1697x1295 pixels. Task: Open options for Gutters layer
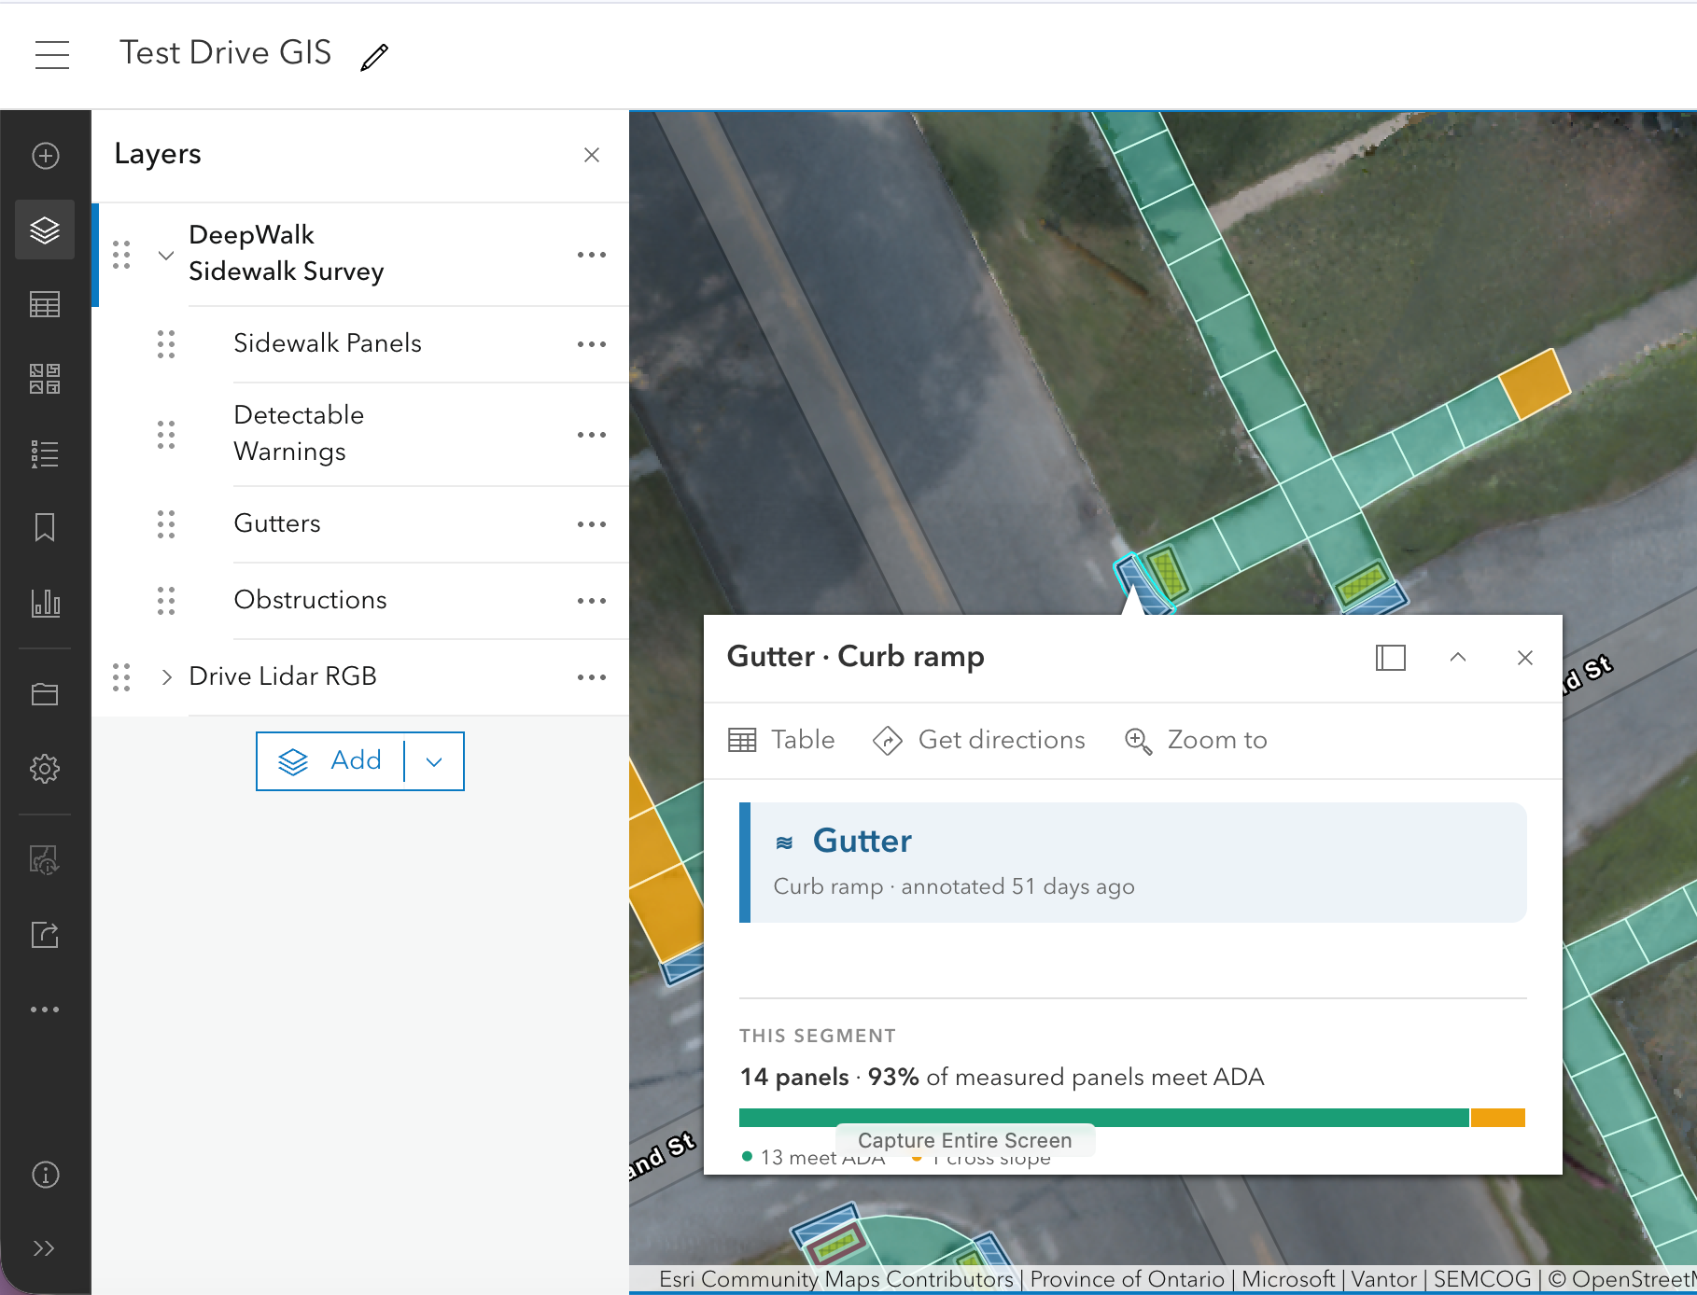pos(592,524)
